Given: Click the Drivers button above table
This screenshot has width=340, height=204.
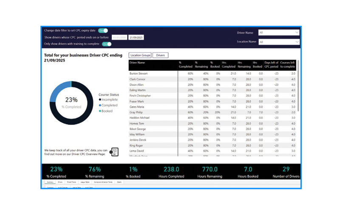Looking at the screenshot, I should click(160, 55).
